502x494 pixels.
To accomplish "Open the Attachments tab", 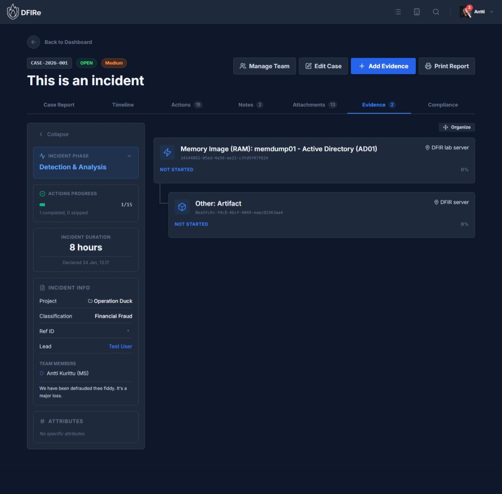I will pos(309,105).
